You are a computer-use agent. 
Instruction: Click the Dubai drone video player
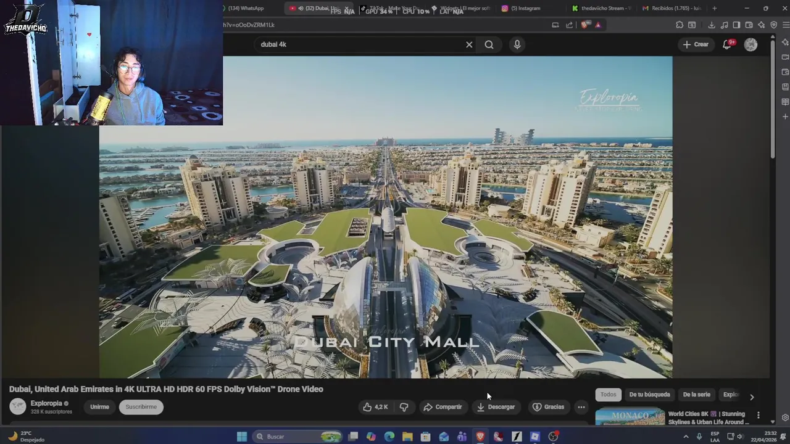coord(386,217)
